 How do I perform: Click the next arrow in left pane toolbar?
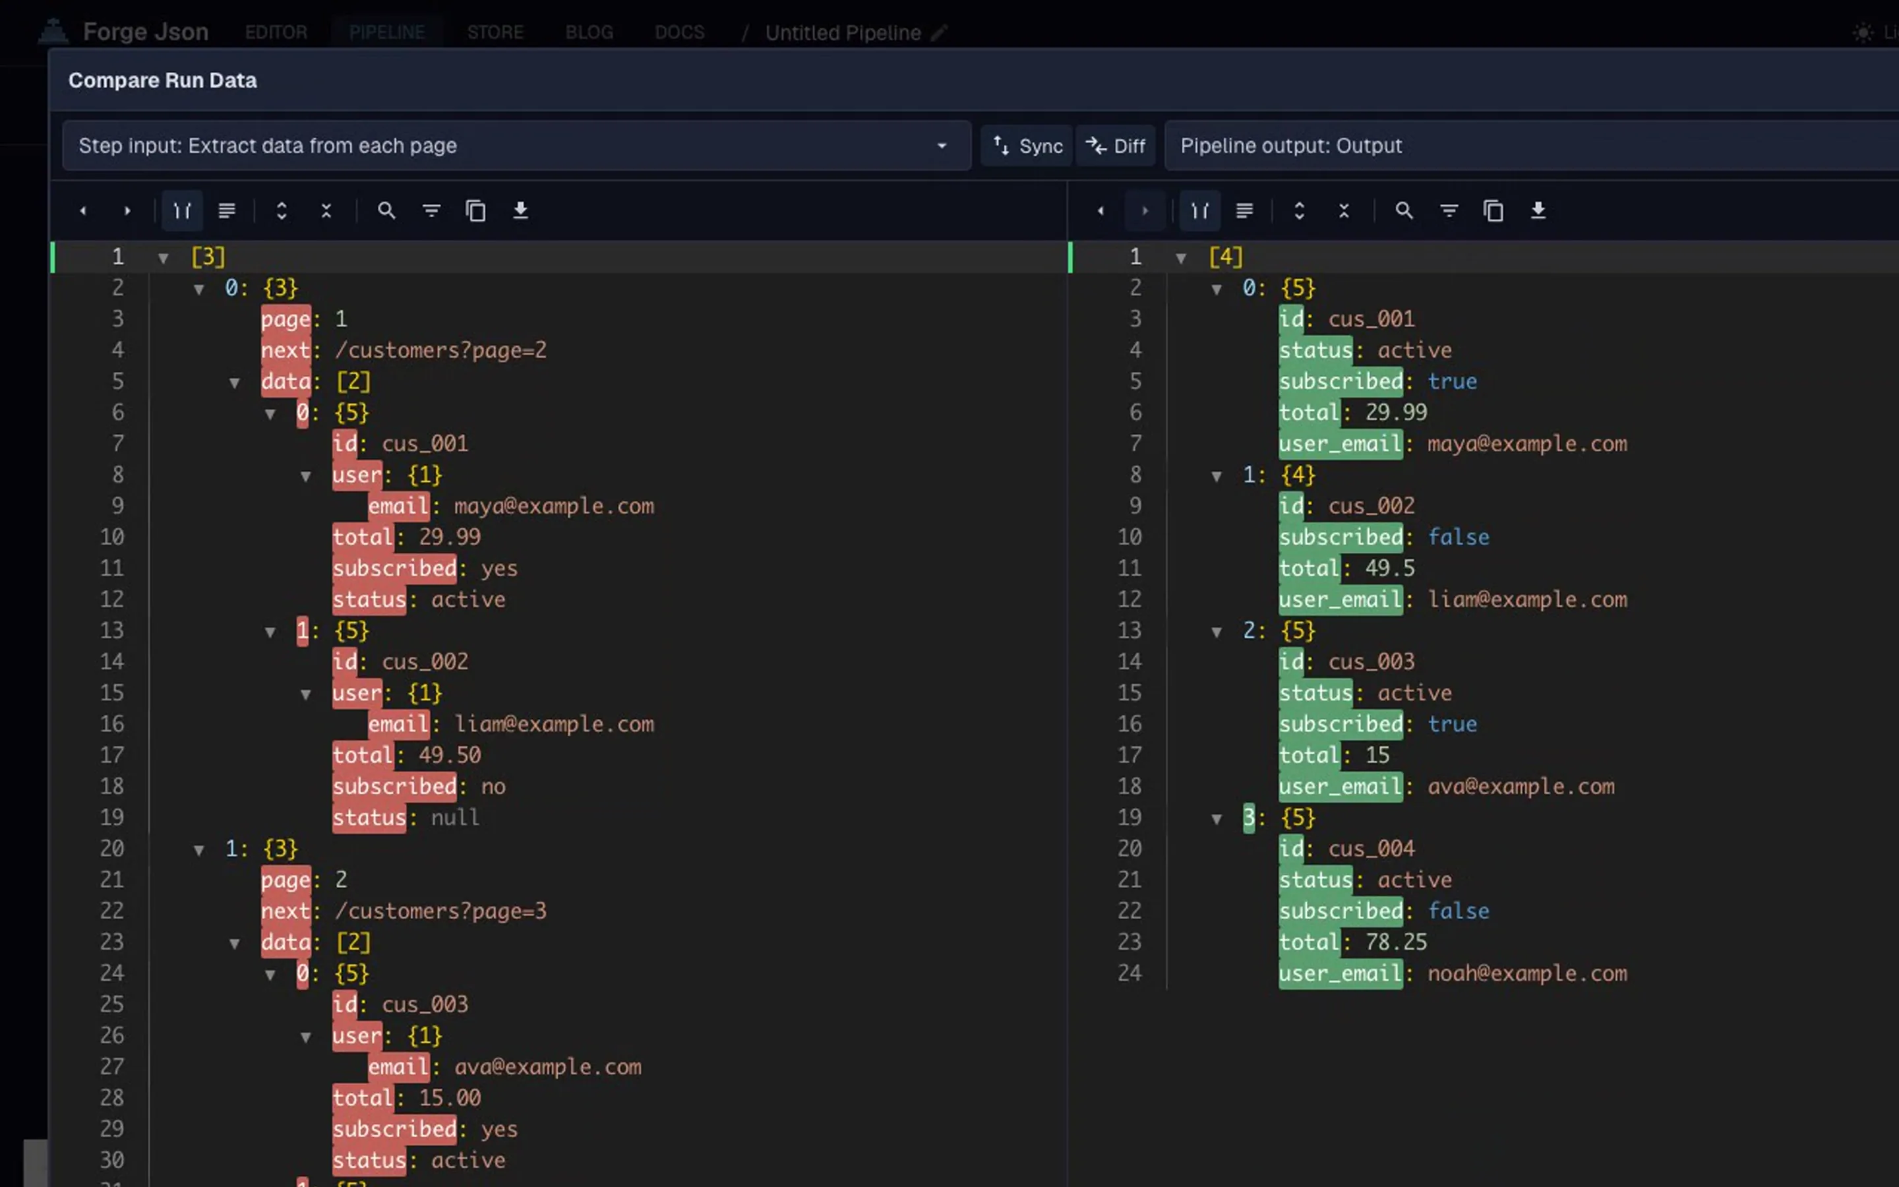(127, 210)
